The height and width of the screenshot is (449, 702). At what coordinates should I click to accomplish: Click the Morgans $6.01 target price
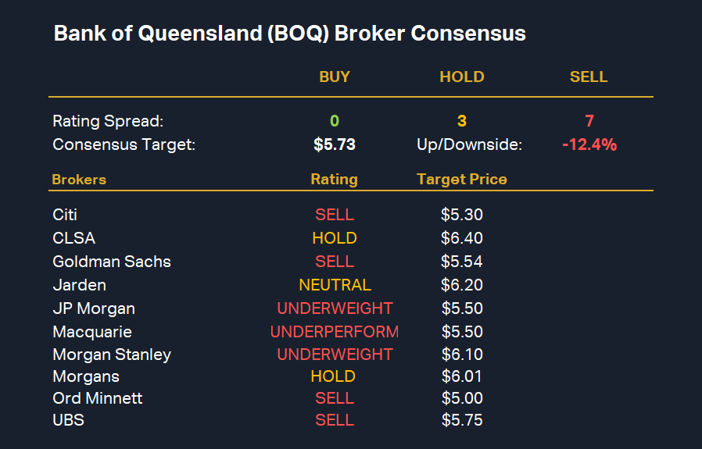click(462, 376)
